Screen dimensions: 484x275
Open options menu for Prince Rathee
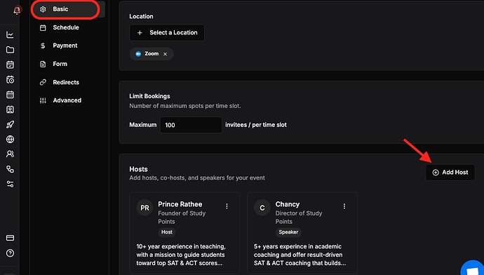coord(227,206)
